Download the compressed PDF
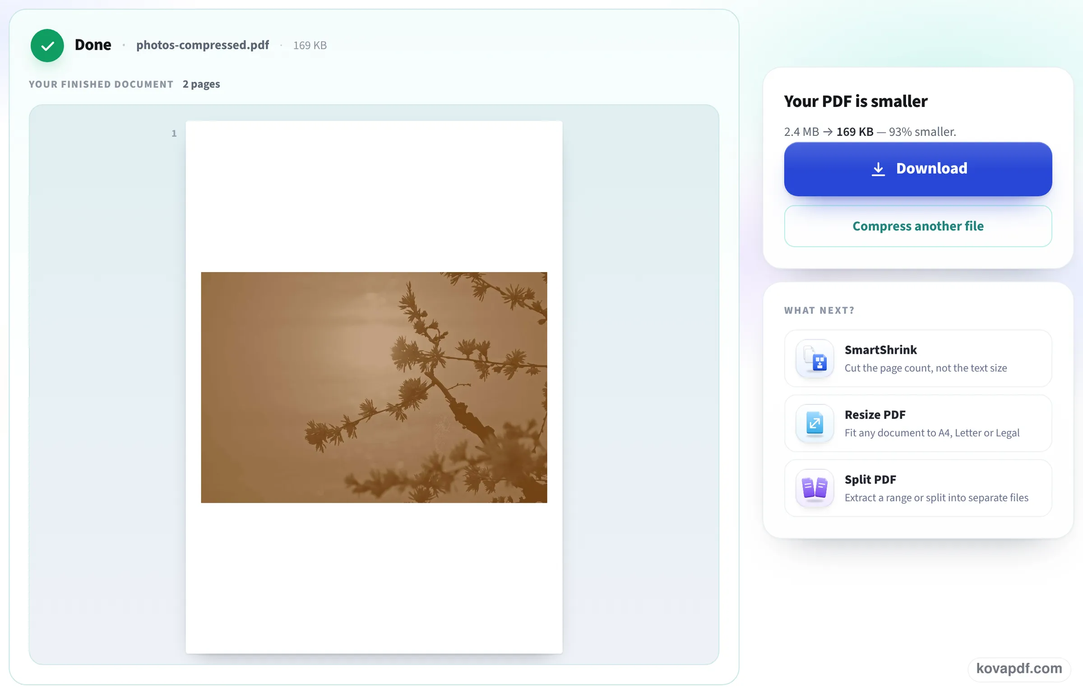The width and height of the screenshot is (1083, 694). tap(918, 169)
